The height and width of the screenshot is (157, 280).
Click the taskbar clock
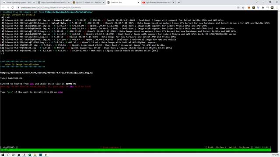[x=276, y=155]
